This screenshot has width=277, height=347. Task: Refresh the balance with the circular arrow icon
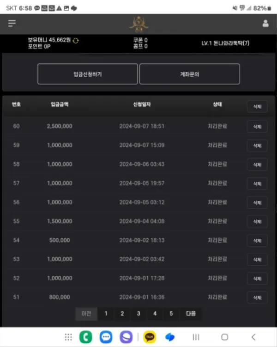tap(76, 41)
